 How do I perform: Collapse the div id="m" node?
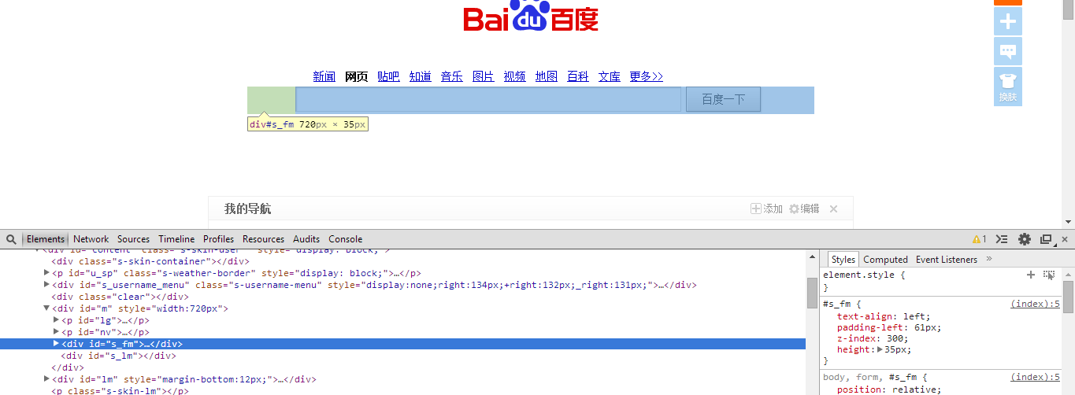coord(46,308)
